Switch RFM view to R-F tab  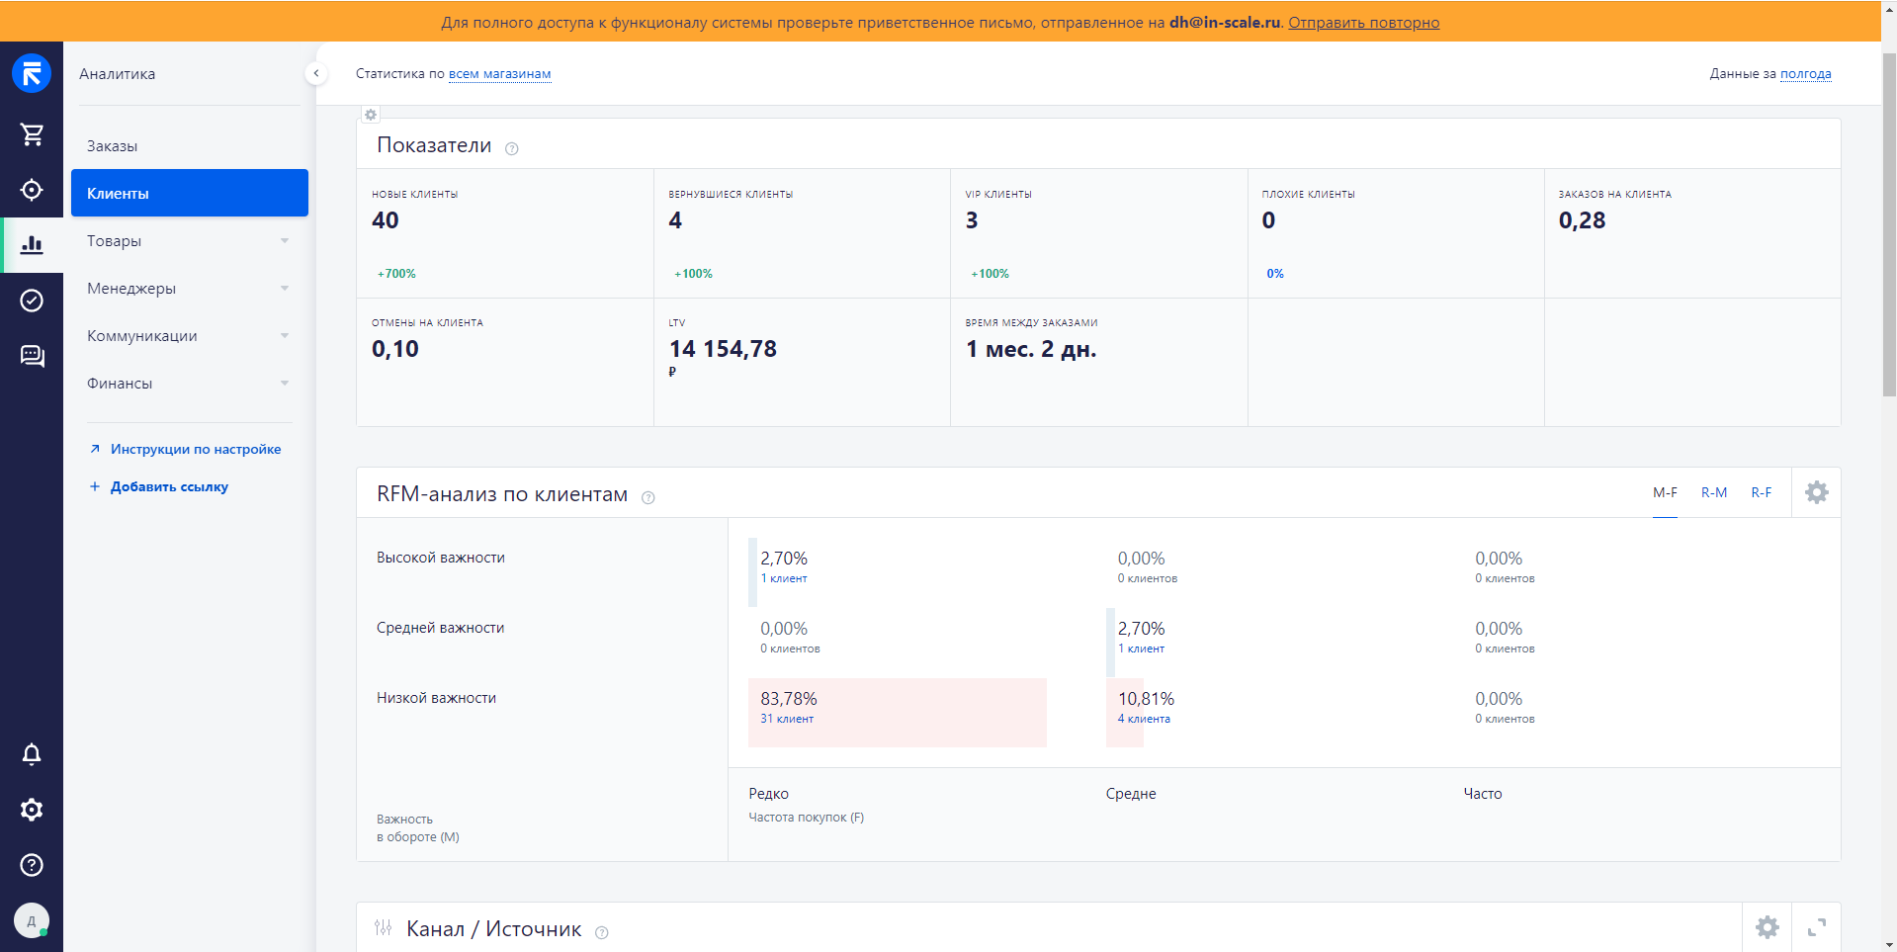coord(1762,492)
